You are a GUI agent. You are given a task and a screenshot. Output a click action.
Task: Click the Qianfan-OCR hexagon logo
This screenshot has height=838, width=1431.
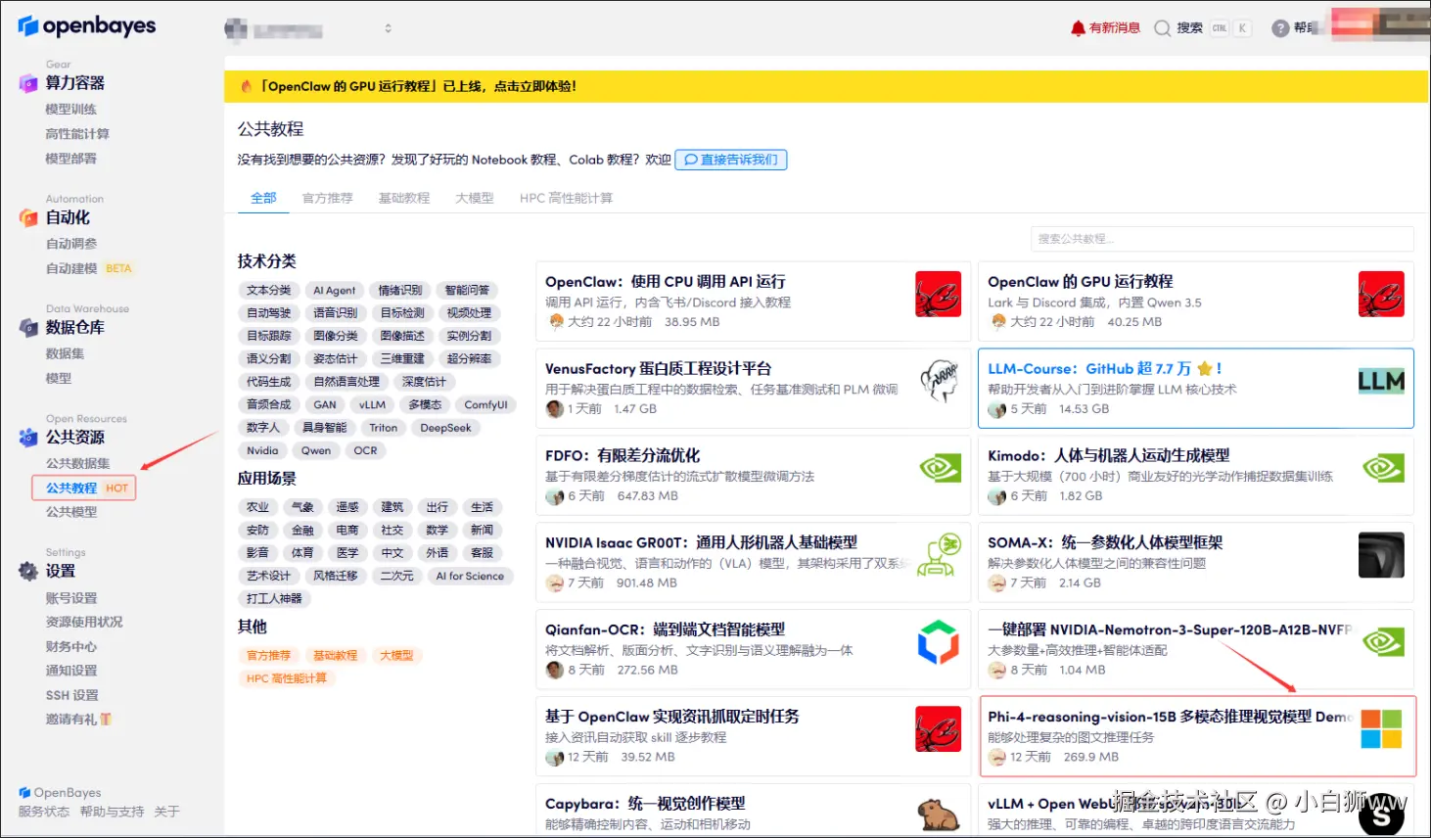(x=938, y=642)
